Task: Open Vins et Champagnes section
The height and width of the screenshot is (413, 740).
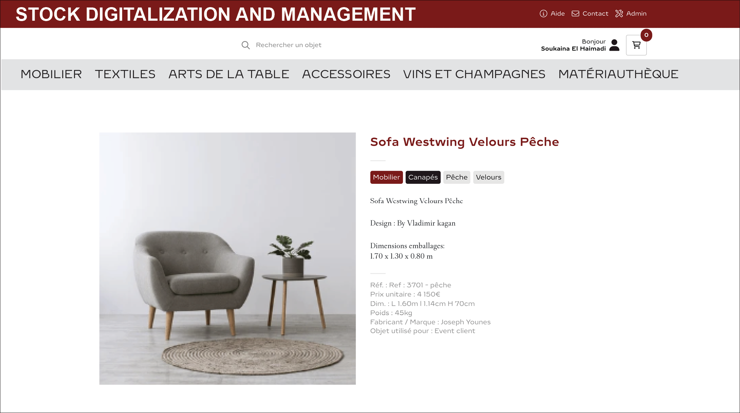Action: 474,74
